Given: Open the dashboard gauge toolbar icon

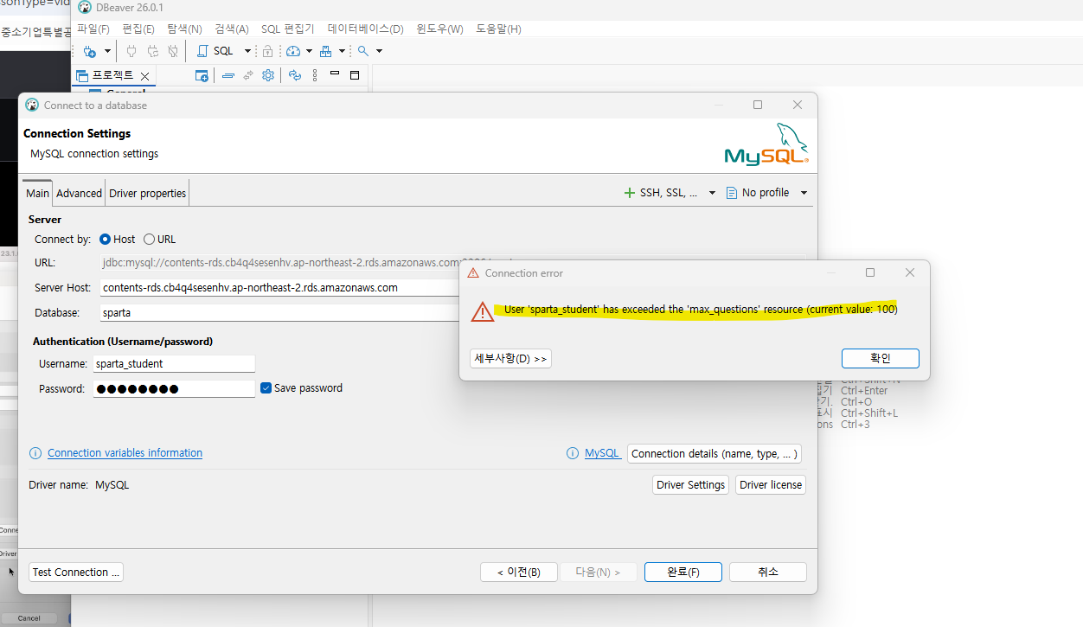Looking at the screenshot, I should point(293,51).
